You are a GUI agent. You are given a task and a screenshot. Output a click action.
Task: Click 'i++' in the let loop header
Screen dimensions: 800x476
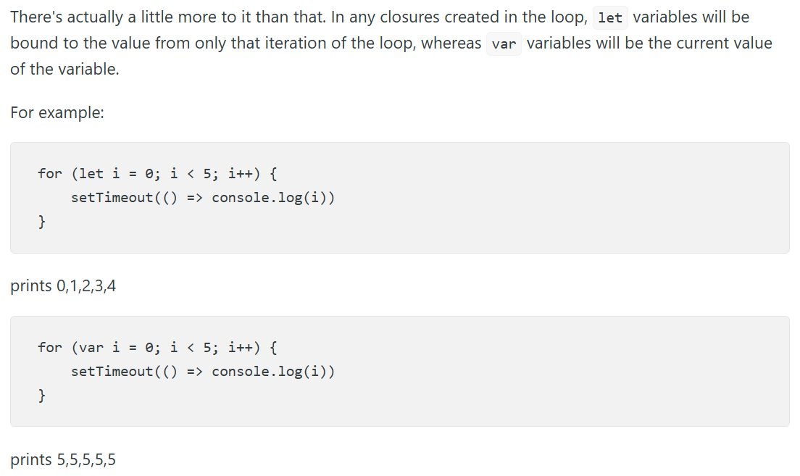tap(241, 174)
